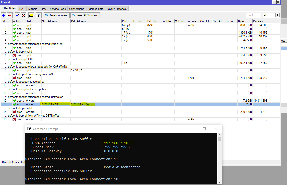Image resolution: width=287 pixels, height=185 pixels.
Task: Select the Filter Rules tab
Action: coord(9,8)
